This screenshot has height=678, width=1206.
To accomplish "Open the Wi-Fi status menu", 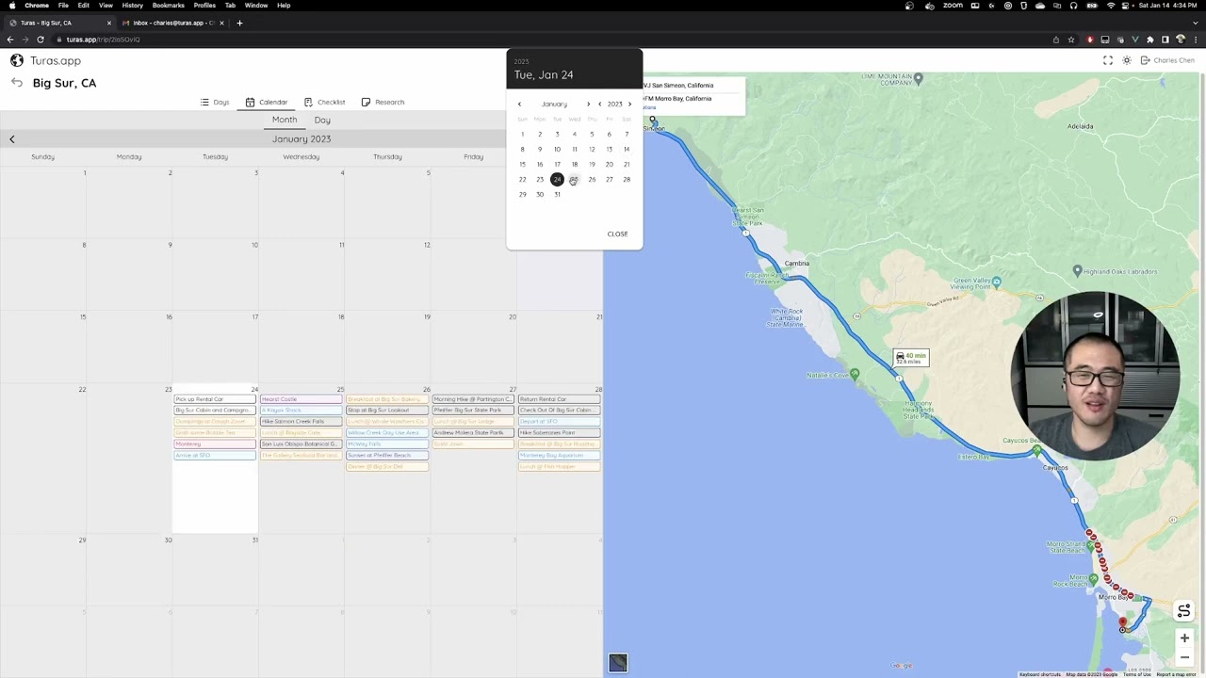I will (1111, 6).
